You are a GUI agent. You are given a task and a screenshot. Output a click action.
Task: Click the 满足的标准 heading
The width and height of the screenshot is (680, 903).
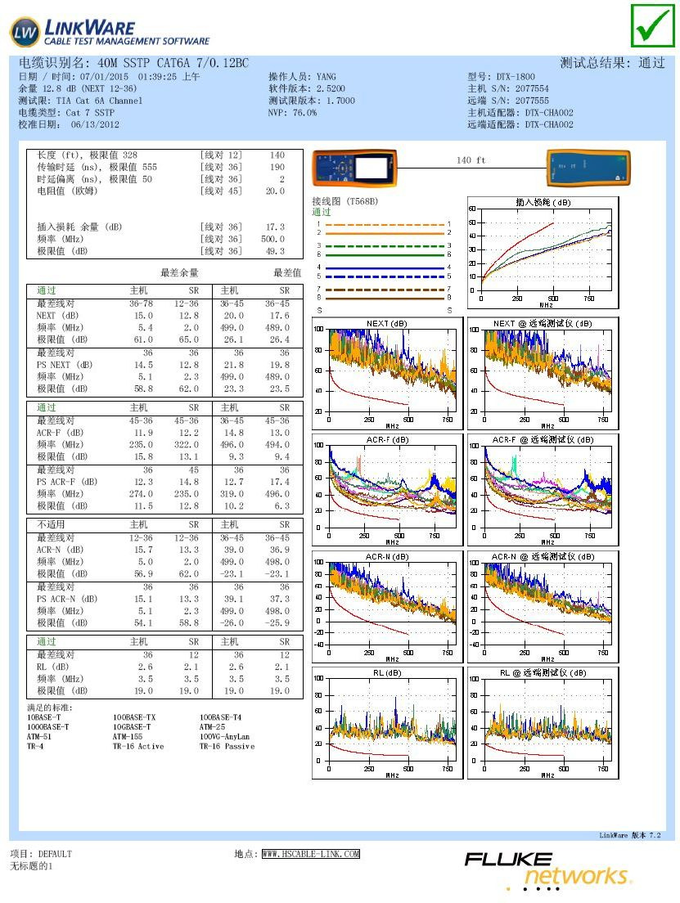[x=50, y=708]
